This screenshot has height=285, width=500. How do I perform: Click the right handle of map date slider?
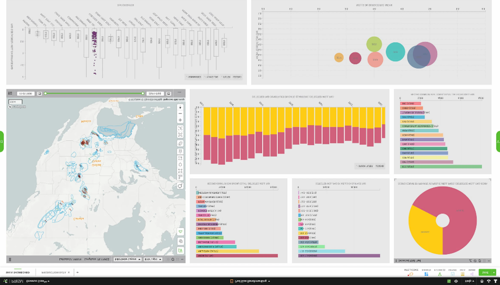(x=143, y=93)
